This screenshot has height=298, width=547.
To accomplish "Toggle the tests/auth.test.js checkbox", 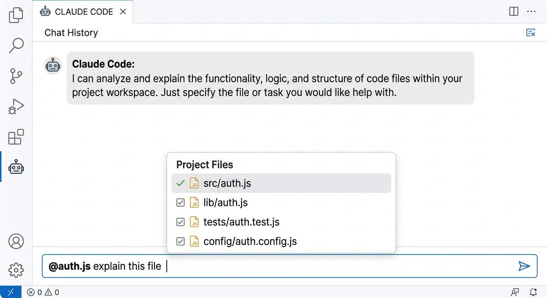I will coord(180,222).
